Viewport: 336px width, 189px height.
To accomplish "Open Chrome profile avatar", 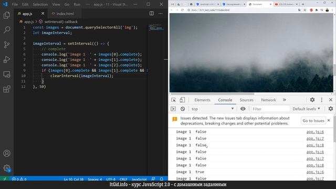I will tap(327, 10).
